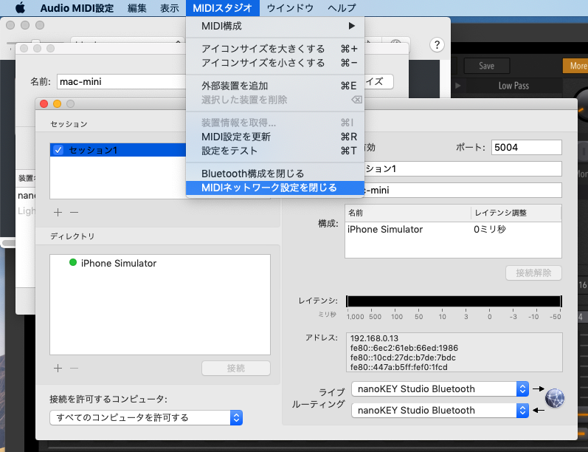Click Save button in background plugin window

487,66
